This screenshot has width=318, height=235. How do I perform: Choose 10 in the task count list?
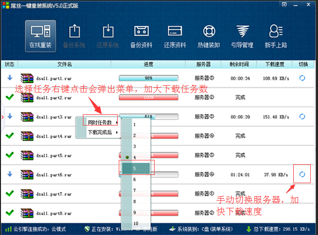(135, 223)
